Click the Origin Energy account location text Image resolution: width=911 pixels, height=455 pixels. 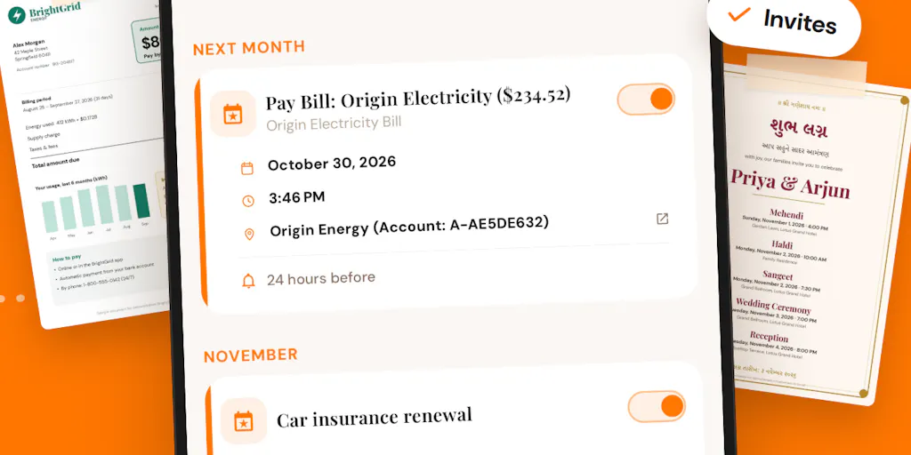tap(409, 227)
